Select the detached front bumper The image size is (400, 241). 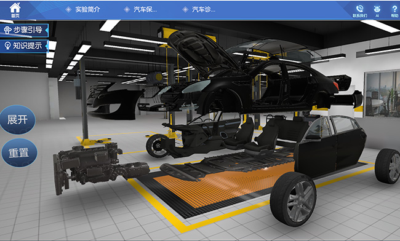pos(115,102)
